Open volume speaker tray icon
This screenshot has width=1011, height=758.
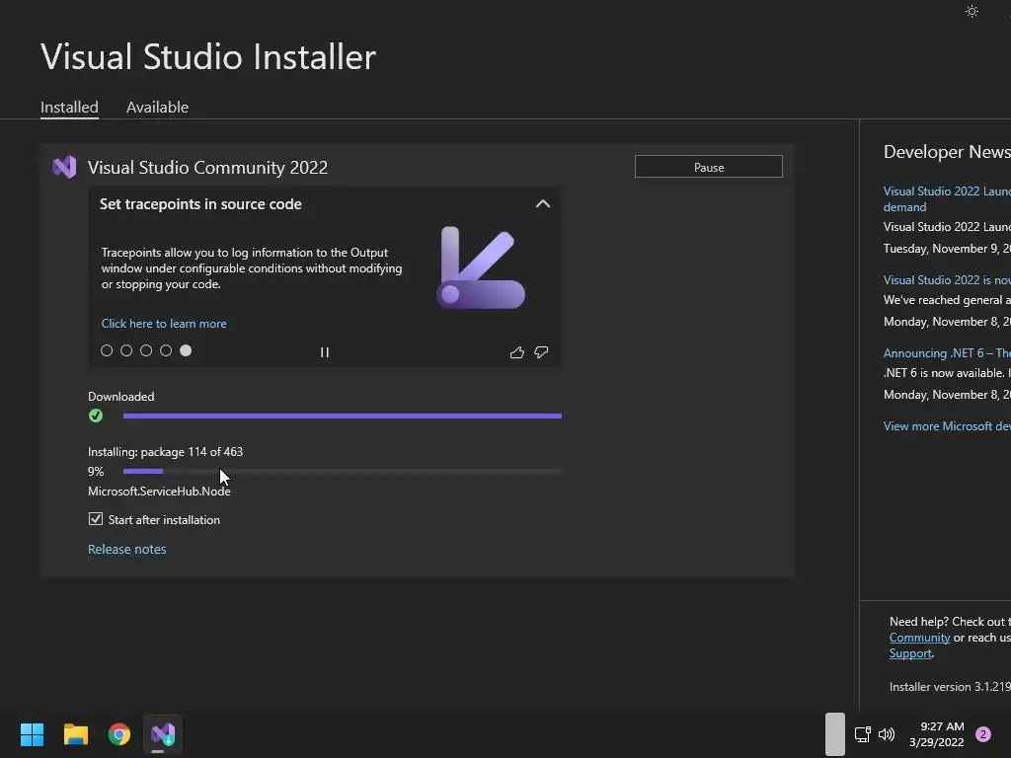point(887,734)
